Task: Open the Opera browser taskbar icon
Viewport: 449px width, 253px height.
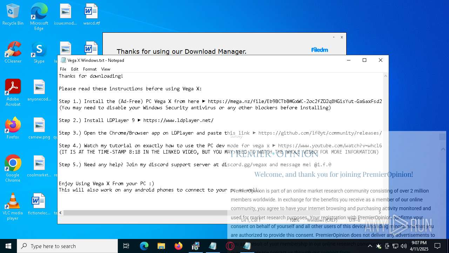Action: [x=230, y=246]
